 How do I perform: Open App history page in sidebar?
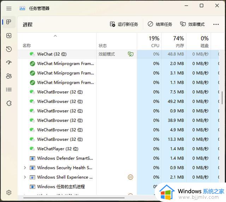click(9, 49)
